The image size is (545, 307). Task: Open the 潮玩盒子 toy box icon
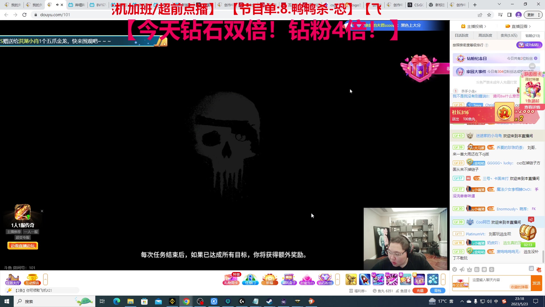(289, 279)
